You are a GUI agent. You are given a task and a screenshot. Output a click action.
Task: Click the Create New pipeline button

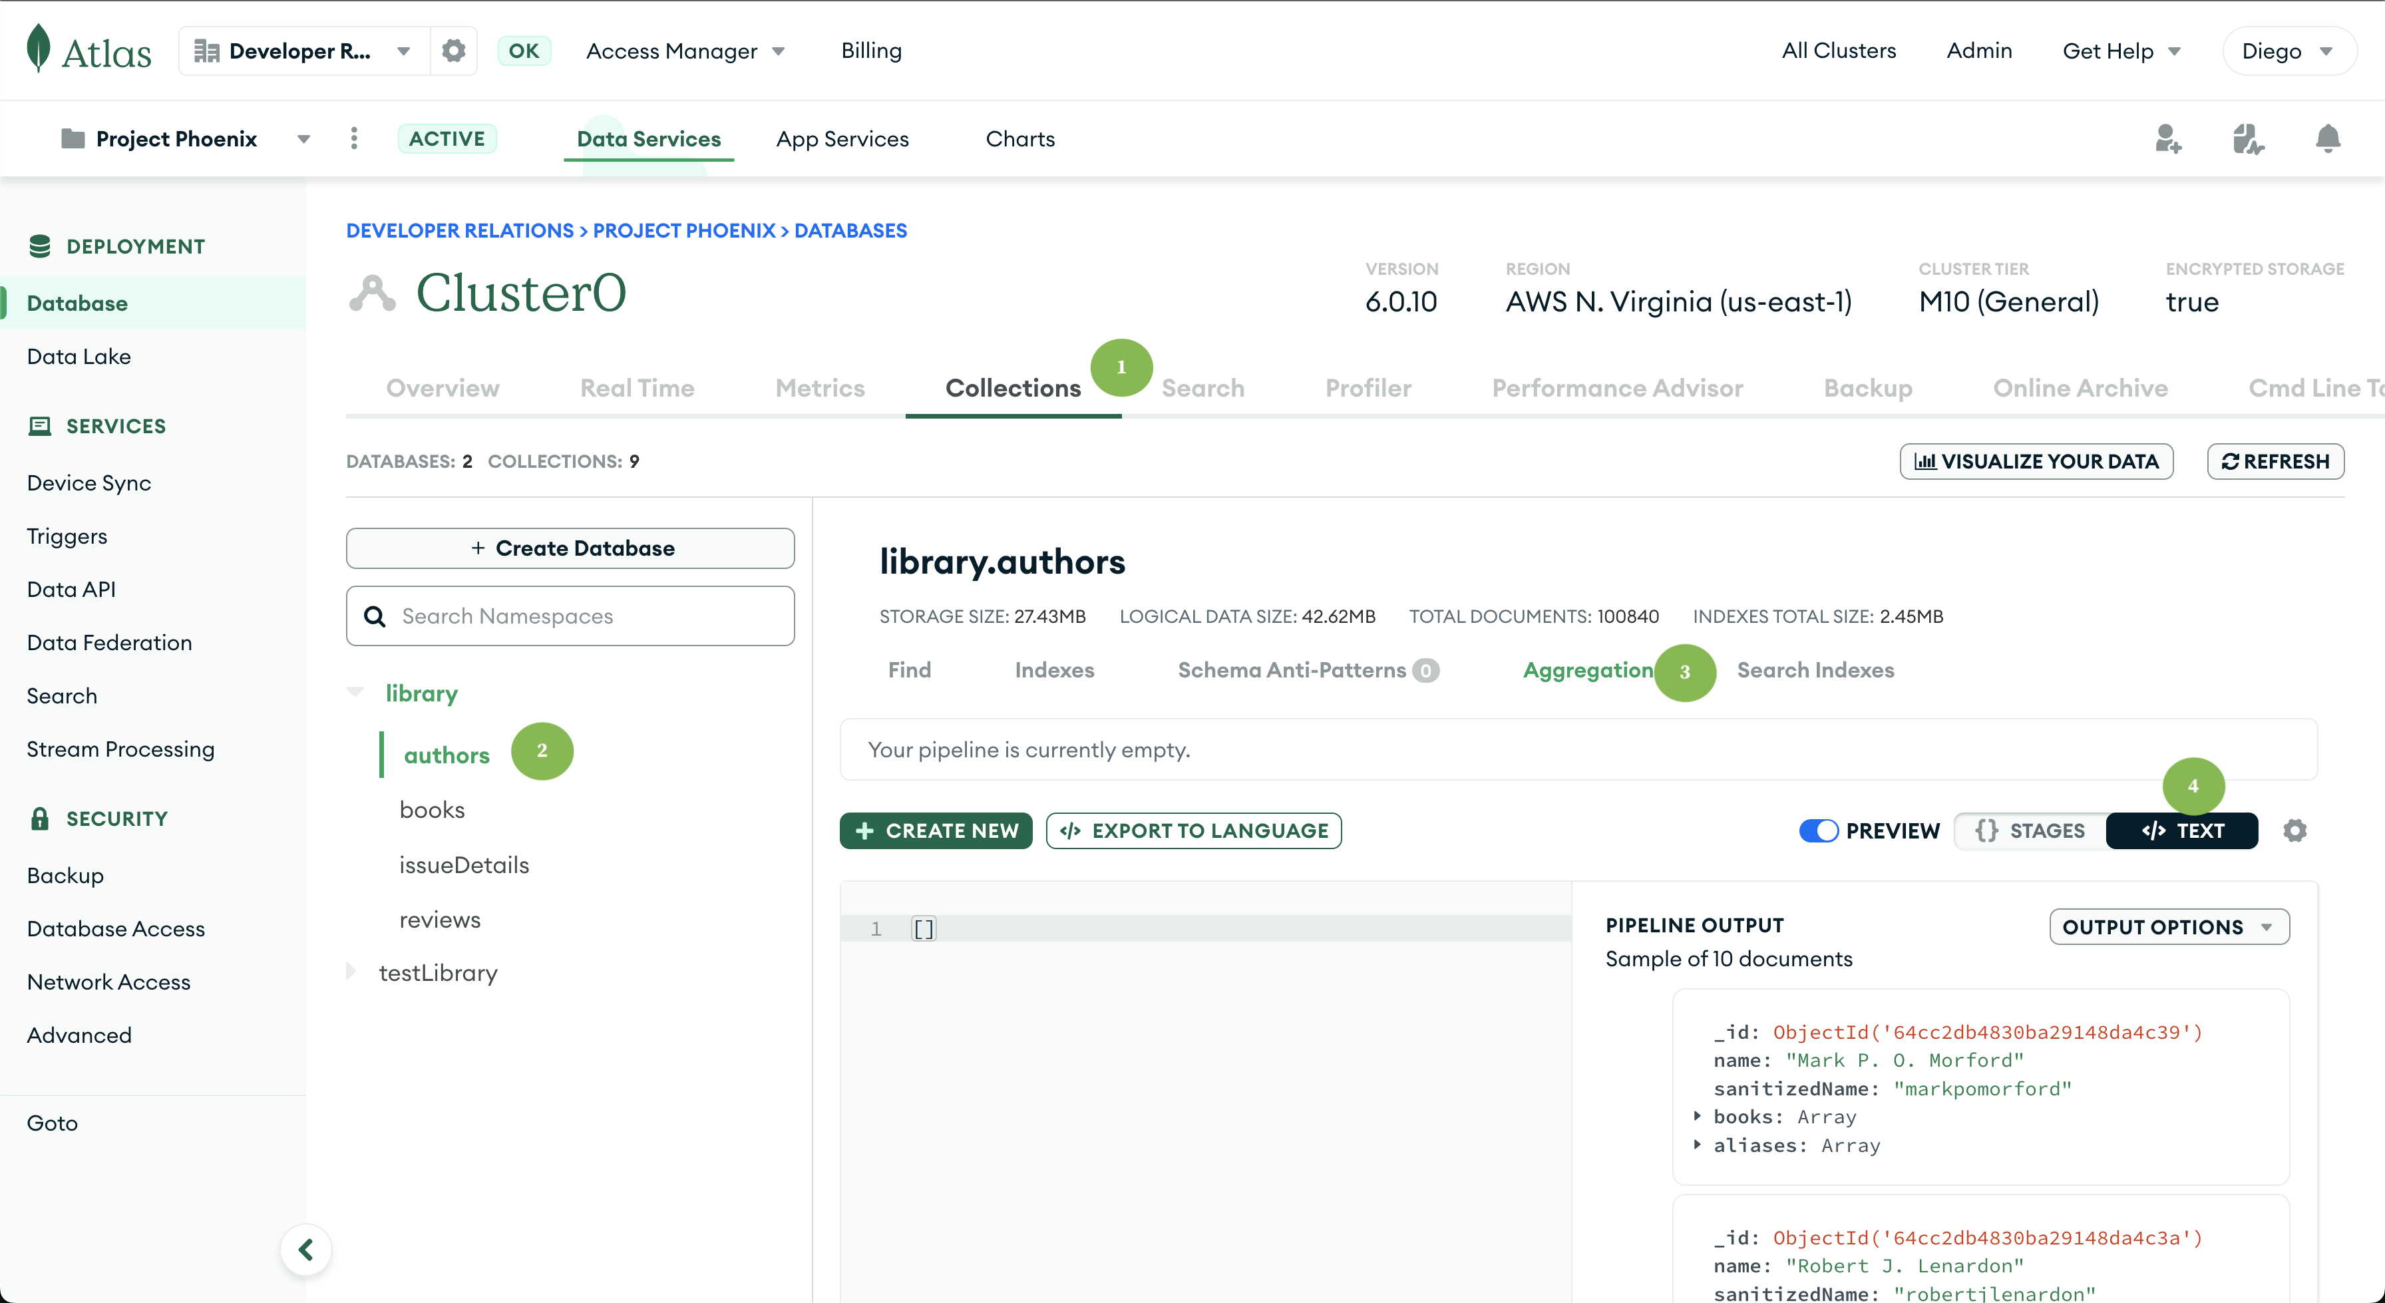pyautogui.click(x=938, y=830)
